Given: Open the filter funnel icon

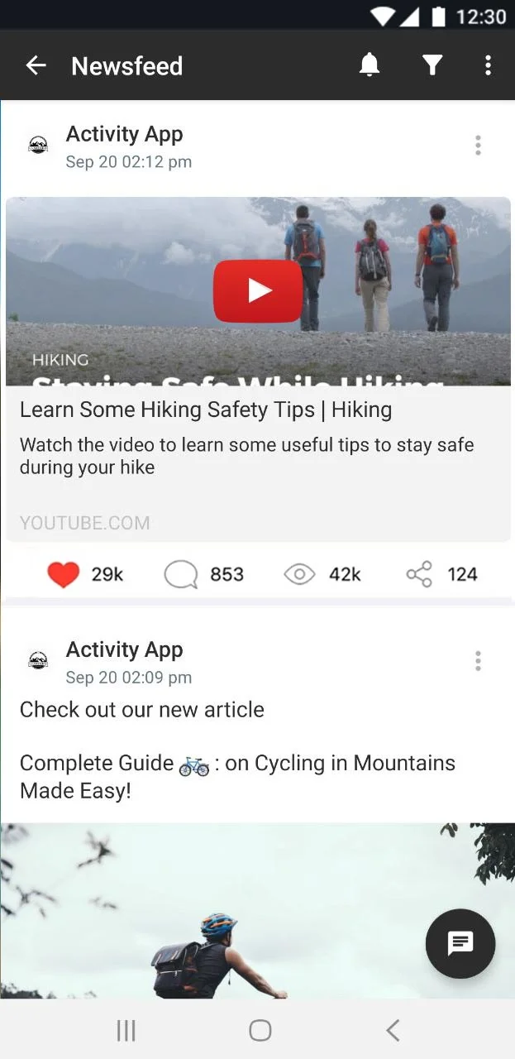Looking at the screenshot, I should (432, 65).
